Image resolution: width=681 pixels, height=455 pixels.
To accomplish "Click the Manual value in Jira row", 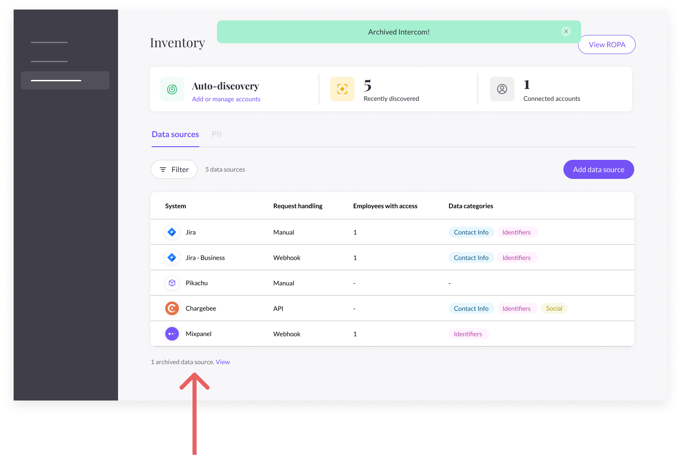I will tap(284, 232).
